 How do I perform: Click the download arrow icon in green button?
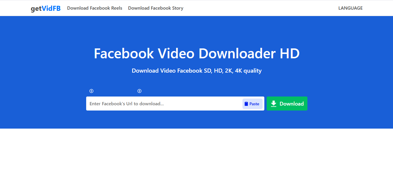click(x=274, y=104)
